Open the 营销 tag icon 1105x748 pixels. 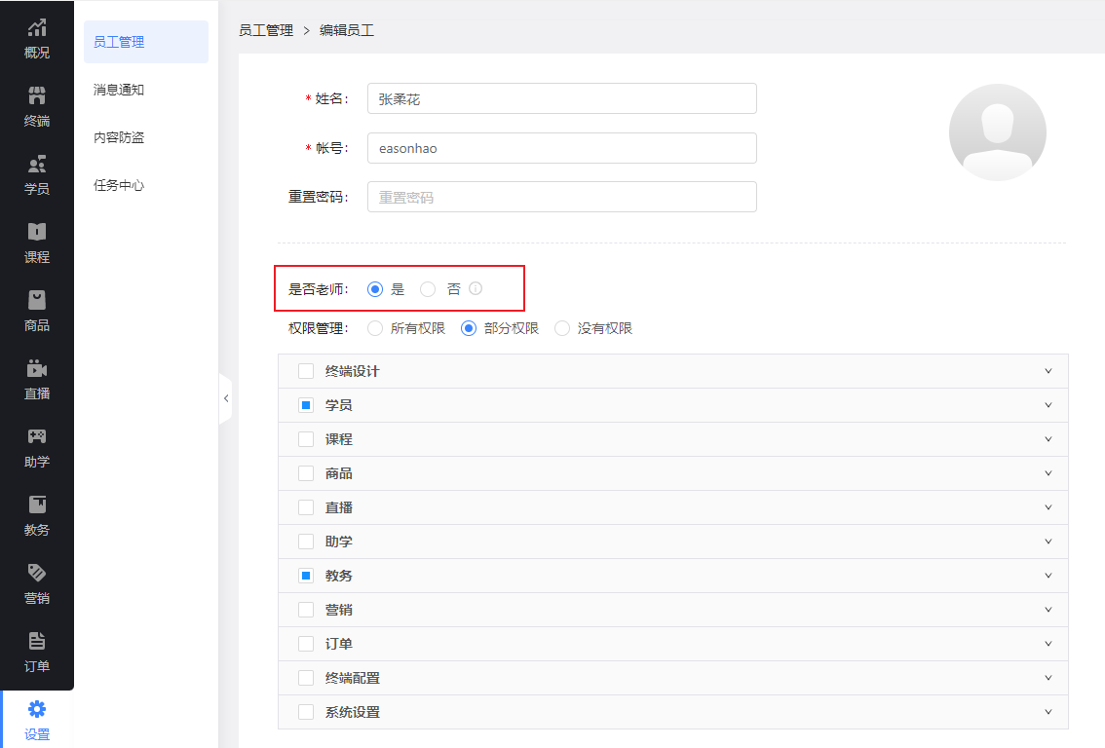coord(37,573)
